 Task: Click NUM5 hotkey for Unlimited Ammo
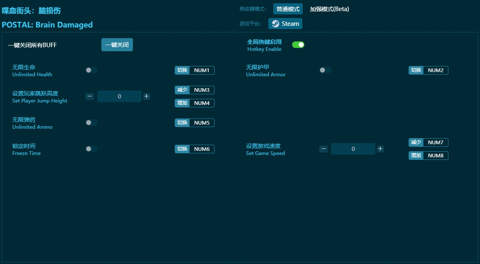tap(201, 123)
